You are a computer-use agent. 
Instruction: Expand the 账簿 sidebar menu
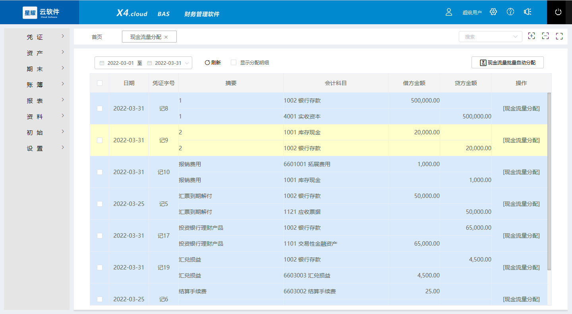point(37,85)
